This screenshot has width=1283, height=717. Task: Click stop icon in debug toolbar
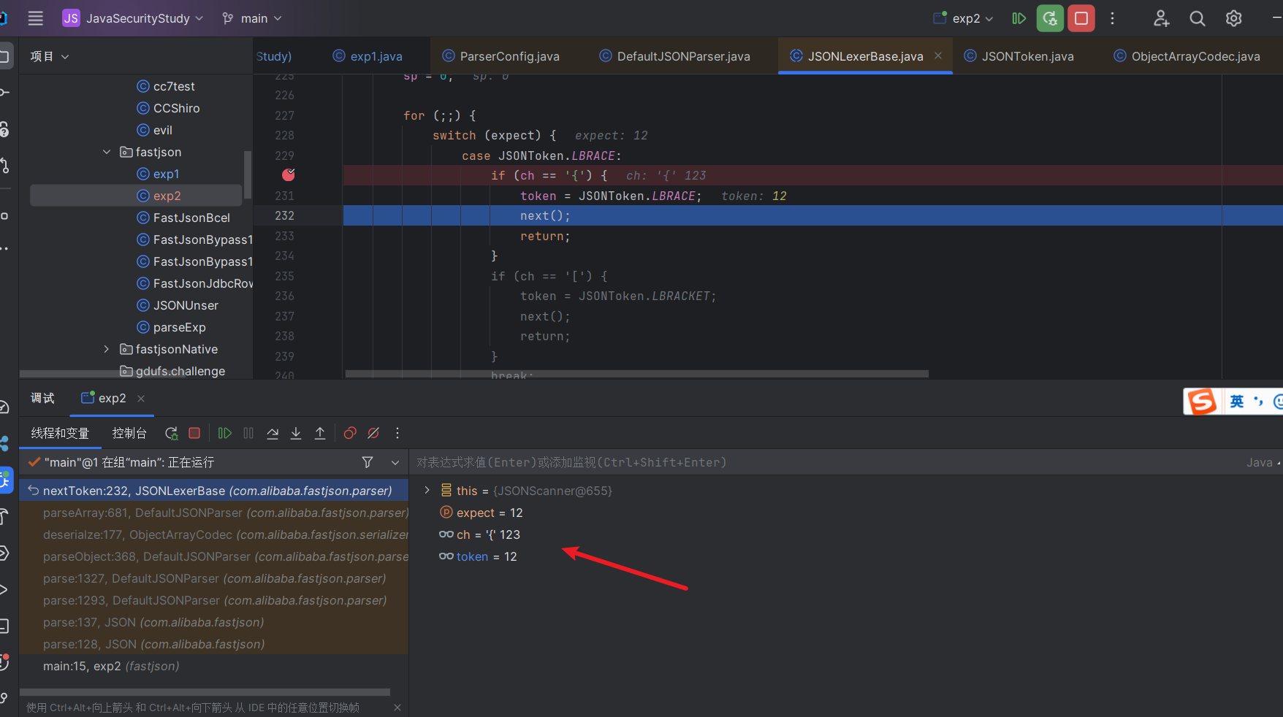click(194, 433)
